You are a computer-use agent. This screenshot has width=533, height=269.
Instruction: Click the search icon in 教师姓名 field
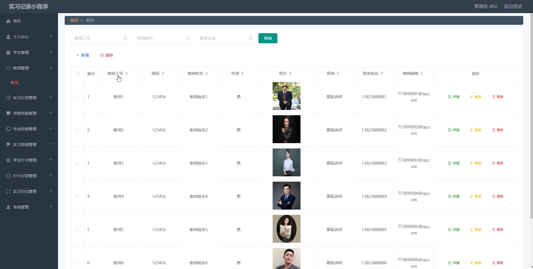[188, 38]
